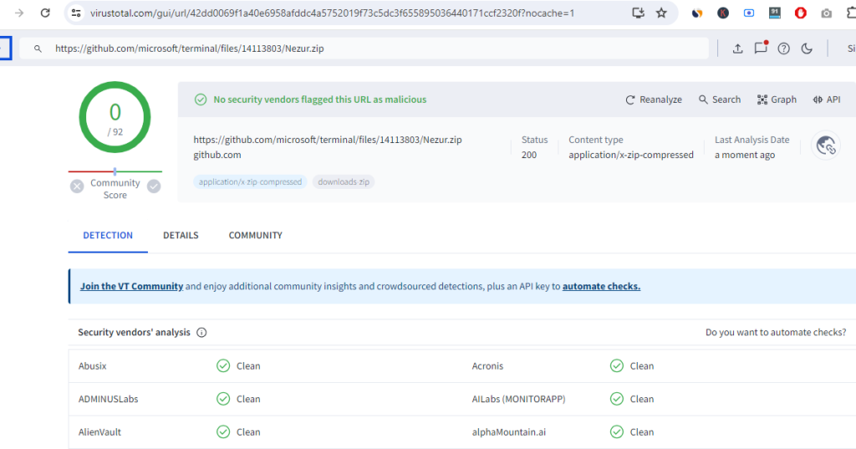This screenshot has width=856, height=449.
Task: Follow the automate checks link
Action: coord(601,286)
